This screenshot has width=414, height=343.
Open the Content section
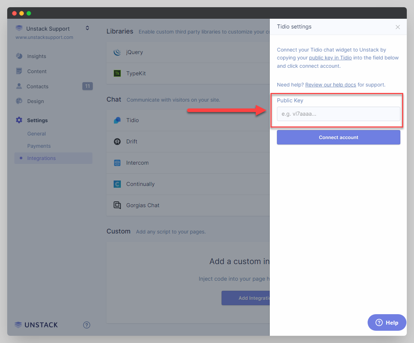37,71
